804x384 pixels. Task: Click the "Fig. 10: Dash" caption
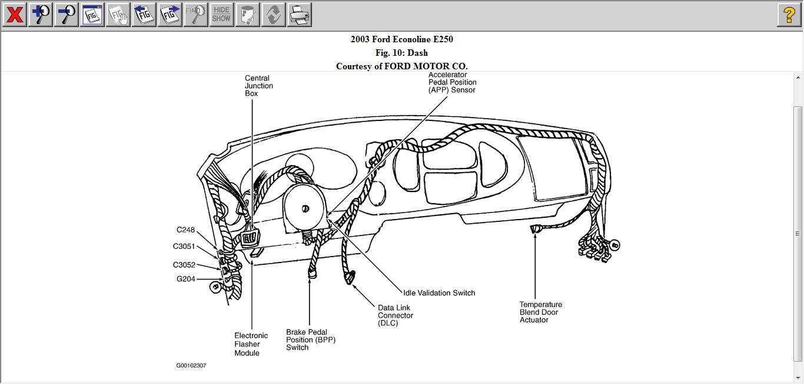(x=402, y=53)
